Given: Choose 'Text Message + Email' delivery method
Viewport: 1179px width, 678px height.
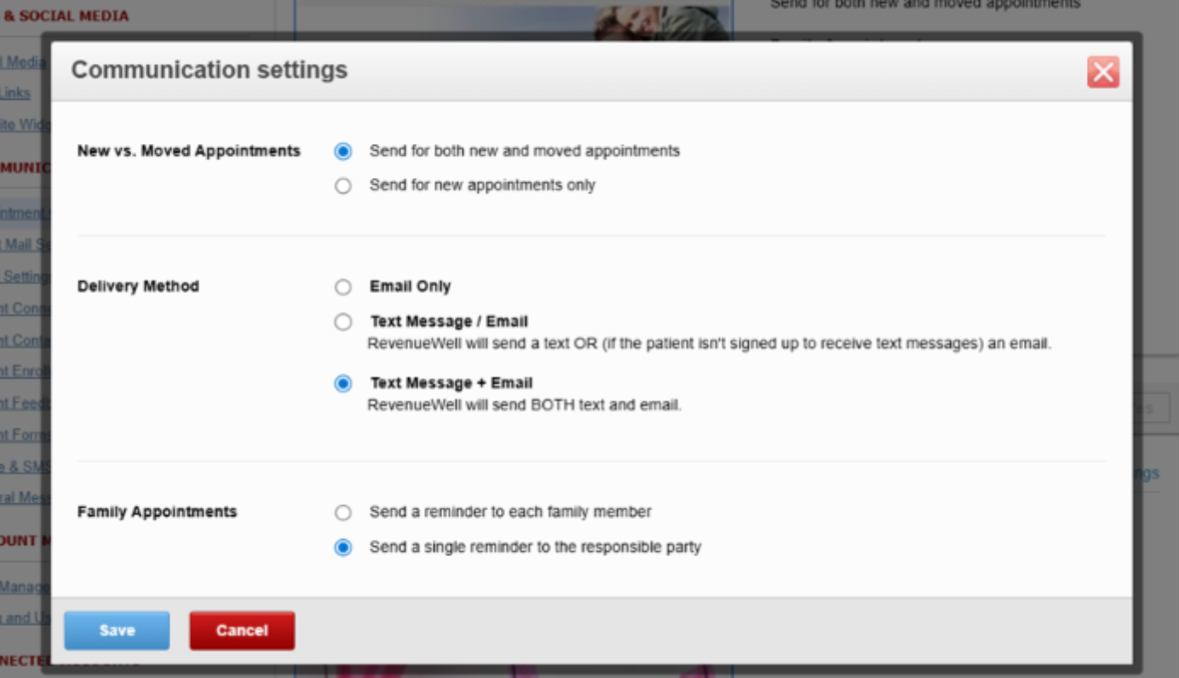Looking at the screenshot, I should pyautogui.click(x=342, y=383).
